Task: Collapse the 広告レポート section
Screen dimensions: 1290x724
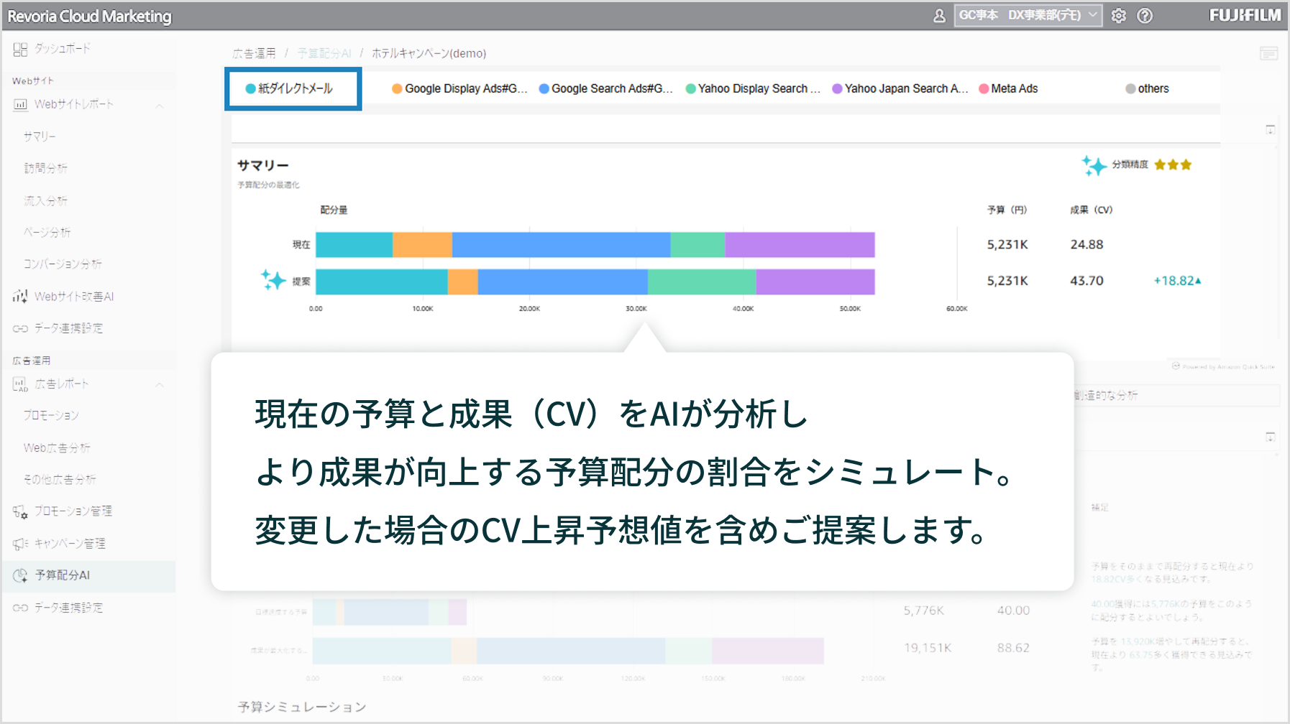Action: click(160, 384)
